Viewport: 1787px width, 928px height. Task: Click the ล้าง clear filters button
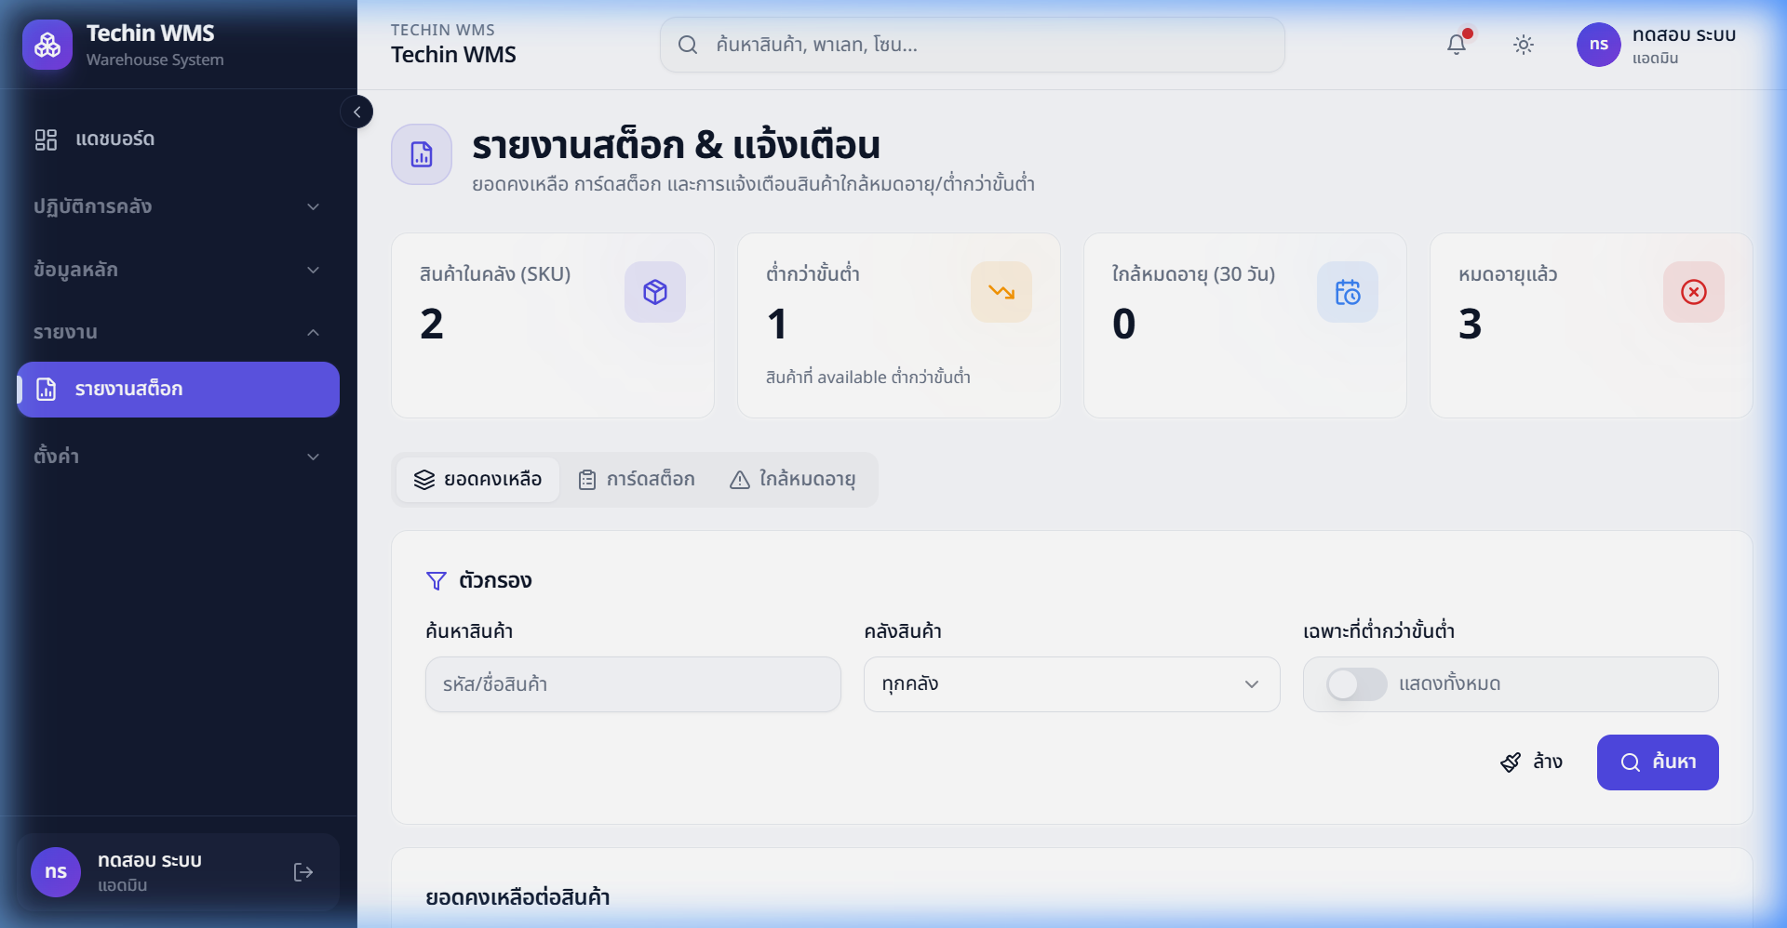click(x=1532, y=762)
